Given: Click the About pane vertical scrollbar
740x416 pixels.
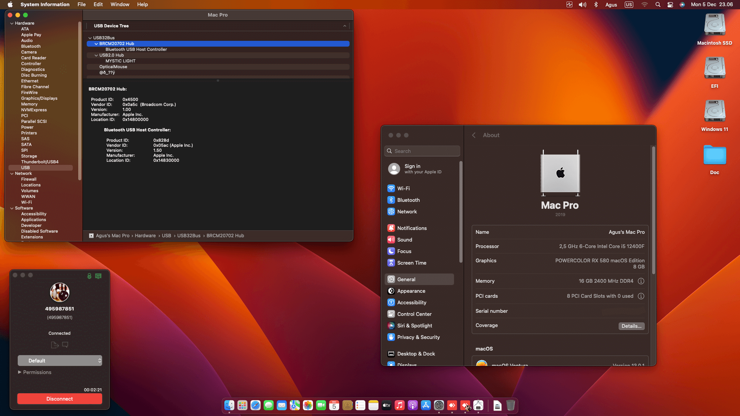Looking at the screenshot, I should (653, 211).
